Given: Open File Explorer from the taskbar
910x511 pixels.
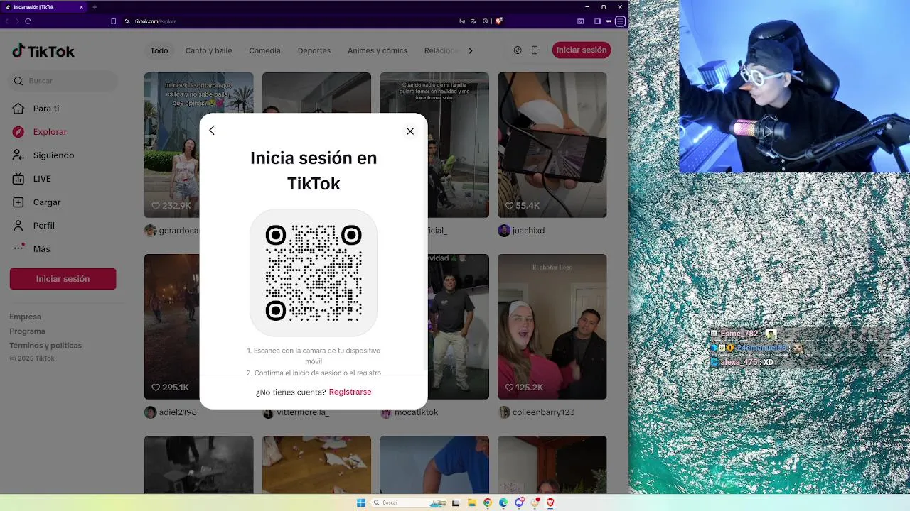Looking at the screenshot, I should [471, 502].
